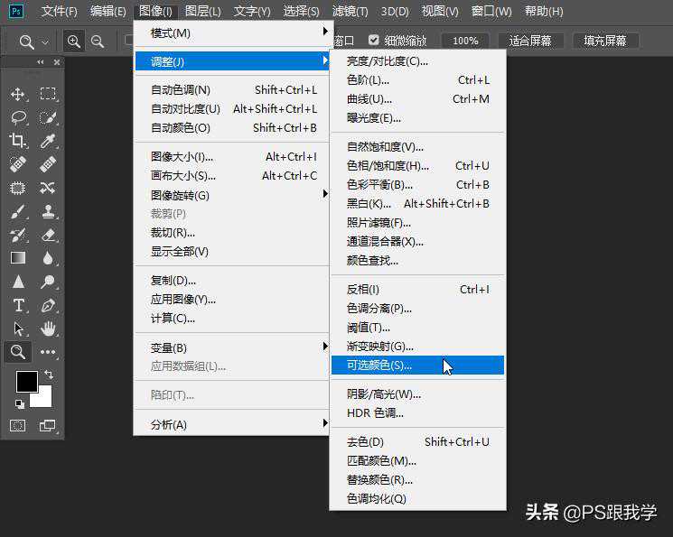Select the Gradient tool
This screenshot has height=537, width=673.
click(x=17, y=258)
